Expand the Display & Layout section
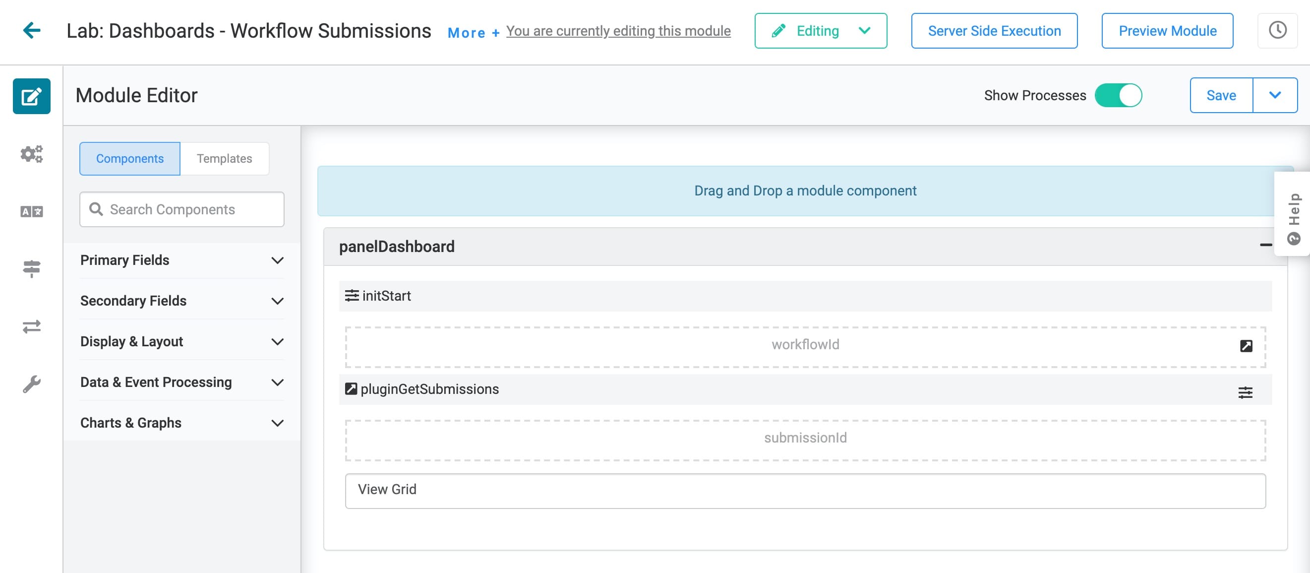Viewport: 1310px width, 573px height. 181,341
